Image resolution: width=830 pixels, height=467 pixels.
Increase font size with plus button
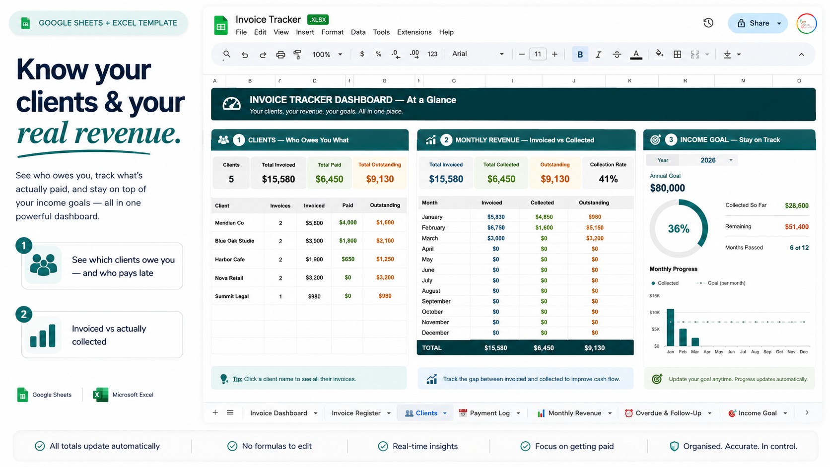pyautogui.click(x=554, y=54)
